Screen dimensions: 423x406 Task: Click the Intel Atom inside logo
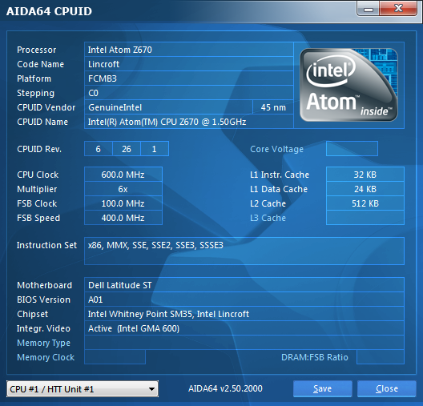coord(348,85)
